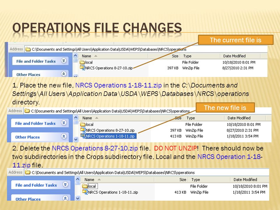Click address bar folder icon in top window
Image resolution: width=280 pixels, height=210 pixels.
point(28,49)
